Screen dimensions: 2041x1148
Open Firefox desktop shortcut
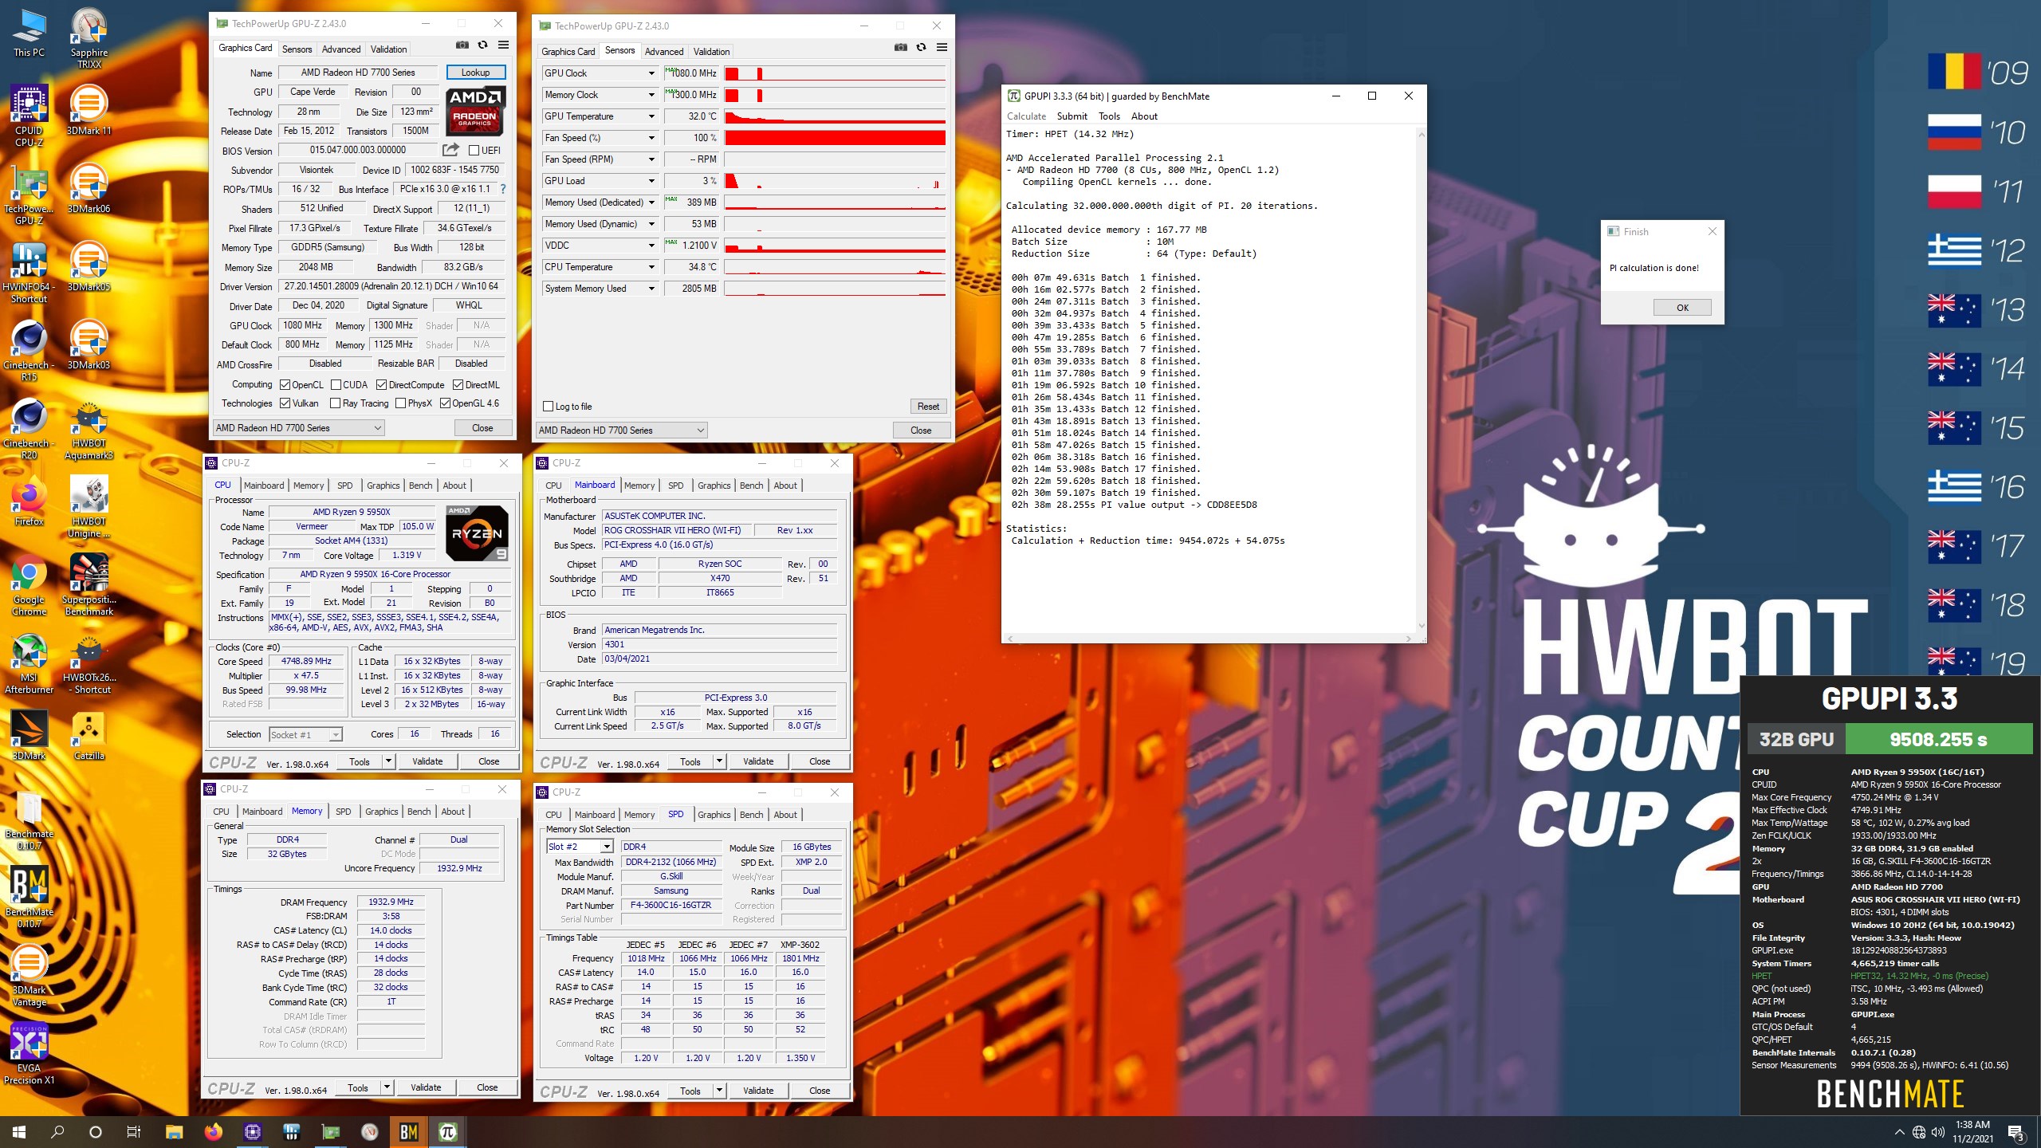(x=29, y=501)
